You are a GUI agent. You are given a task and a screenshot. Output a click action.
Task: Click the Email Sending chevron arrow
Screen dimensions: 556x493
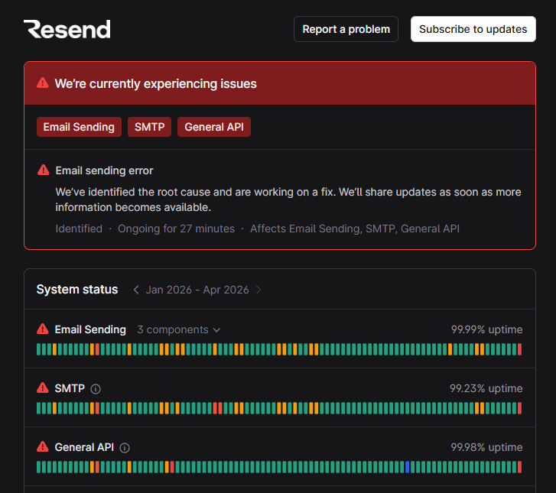coord(216,330)
